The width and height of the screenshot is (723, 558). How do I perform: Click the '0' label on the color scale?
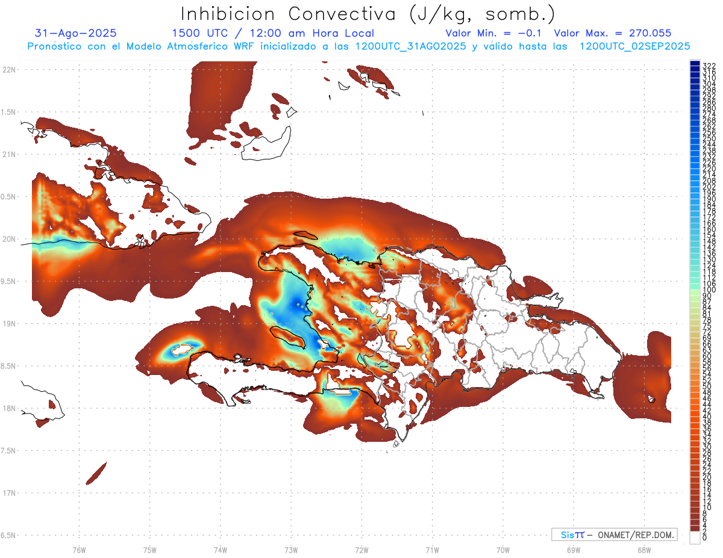[705, 539]
